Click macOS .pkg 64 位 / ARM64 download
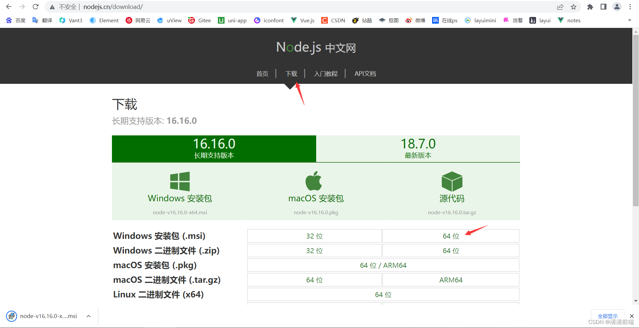This screenshot has width=639, height=328. coord(383,265)
